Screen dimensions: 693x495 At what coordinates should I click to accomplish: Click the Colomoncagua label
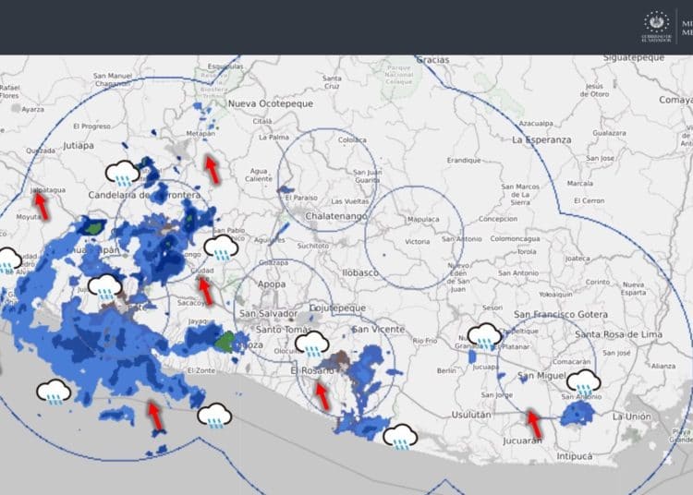[x=515, y=238]
